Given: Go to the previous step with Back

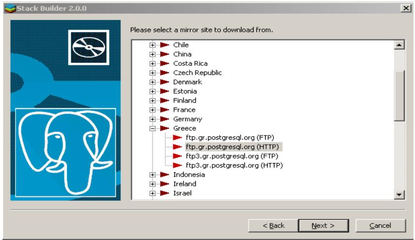Looking at the screenshot, I should pyautogui.click(x=273, y=226).
